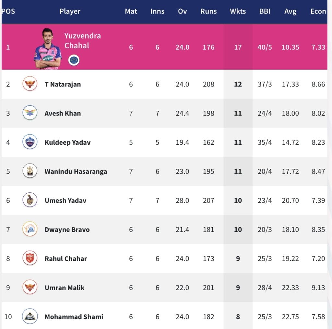332x329 pixels.
Task: Click the Titans logo beside Mohammad Shami
Action: [30, 316]
